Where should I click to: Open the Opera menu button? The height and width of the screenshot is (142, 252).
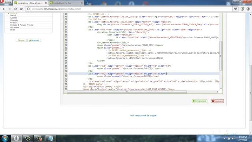click(x=6, y=2)
